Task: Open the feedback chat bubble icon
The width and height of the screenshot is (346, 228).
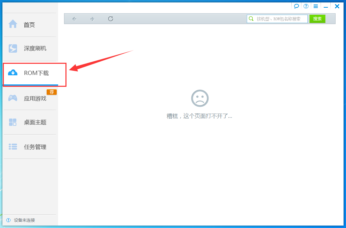Action: tap(296, 6)
